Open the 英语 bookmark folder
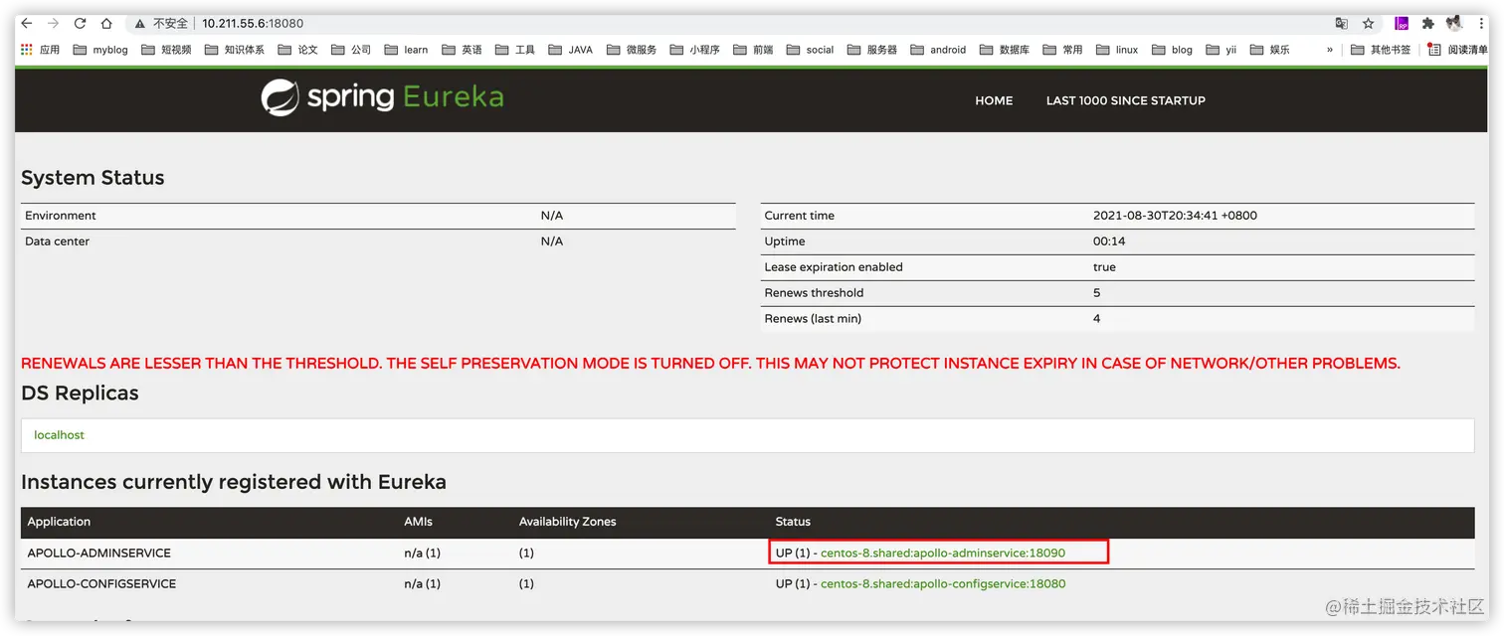 pos(462,50)
